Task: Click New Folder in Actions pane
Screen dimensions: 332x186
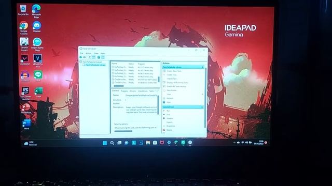Action: (172, 90)
